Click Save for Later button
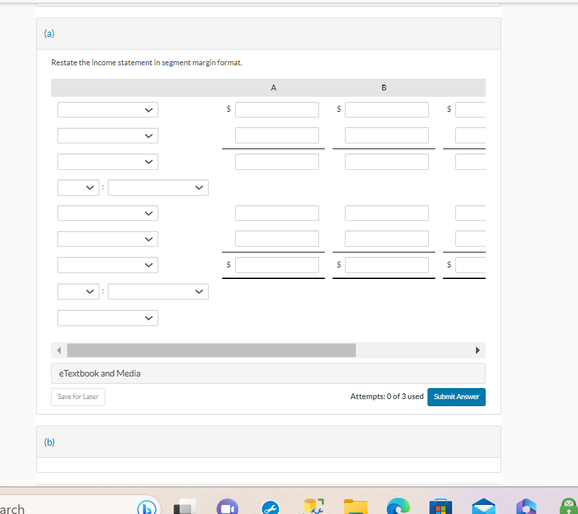 [x=77, y=397]
